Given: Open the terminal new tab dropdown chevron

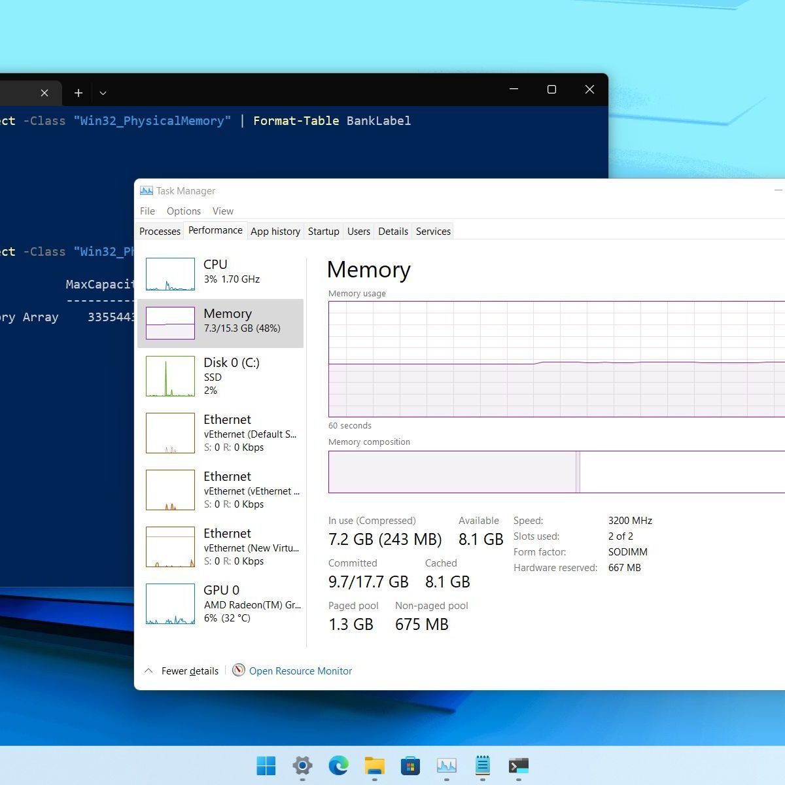Looking at the screenshot, I should point(103,93).
